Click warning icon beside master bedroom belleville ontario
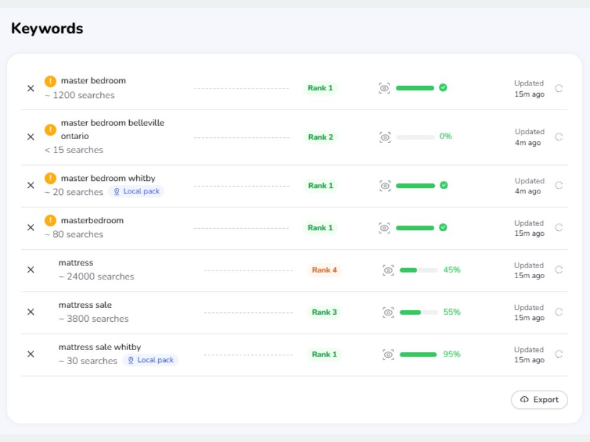Viewport: 590px width, 442px height. (x=50, y=130)
